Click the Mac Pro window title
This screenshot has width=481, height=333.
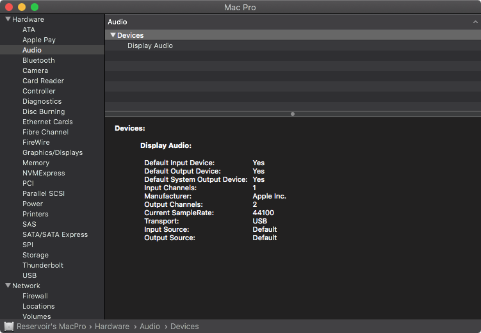(x=240, y=7)
